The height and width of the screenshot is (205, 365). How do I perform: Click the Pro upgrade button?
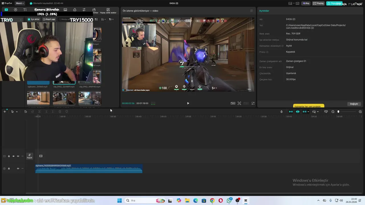click(306, 3)
